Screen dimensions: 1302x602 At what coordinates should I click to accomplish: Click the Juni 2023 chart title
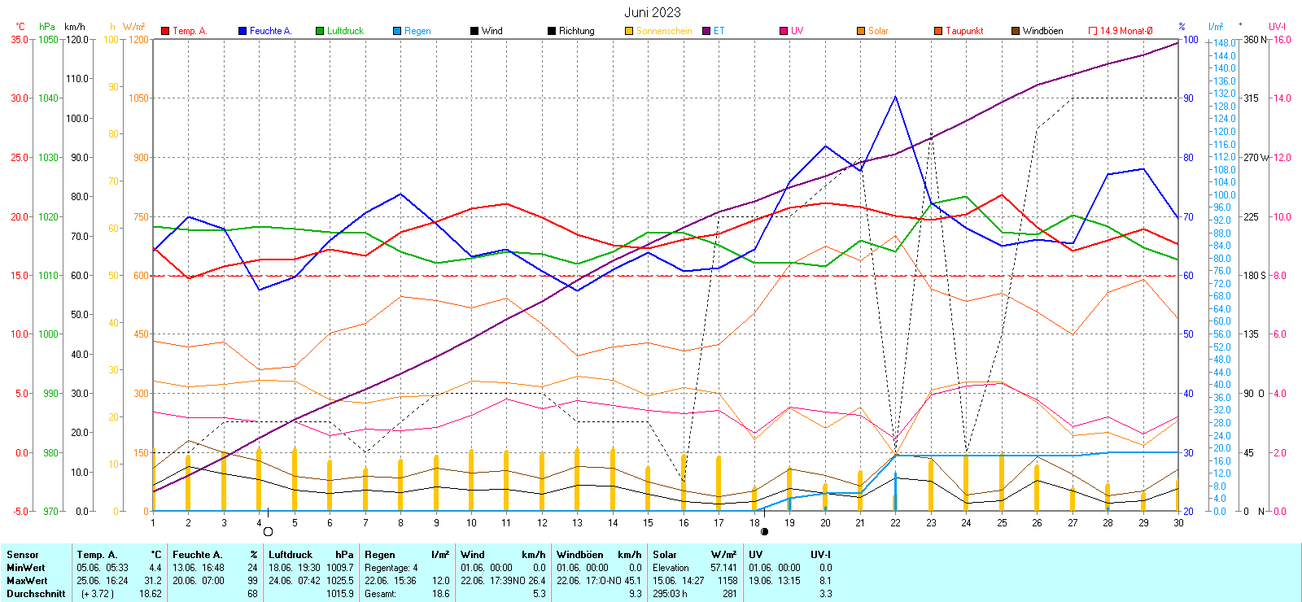pos(653,12)
